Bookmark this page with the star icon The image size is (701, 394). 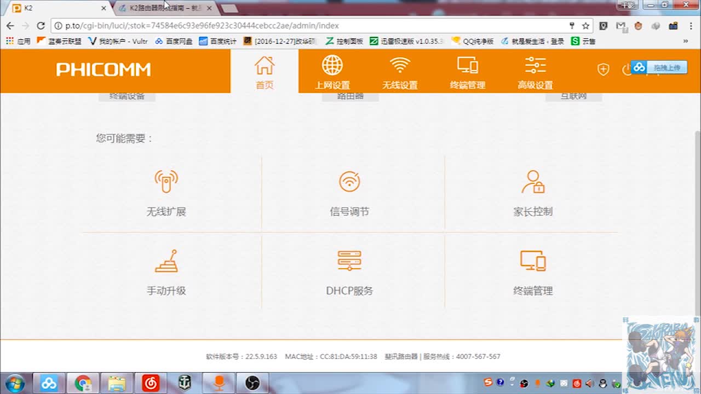pos(585,26)
